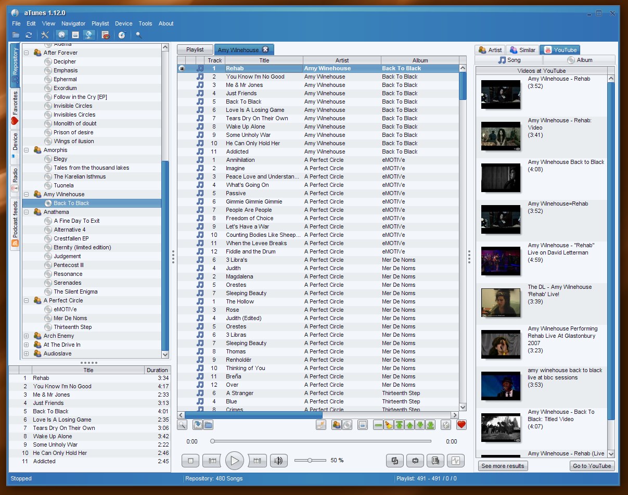Click the open folder icon in the top toolbar
Viewport: 628px width, 495px height.
coord(16,35)
